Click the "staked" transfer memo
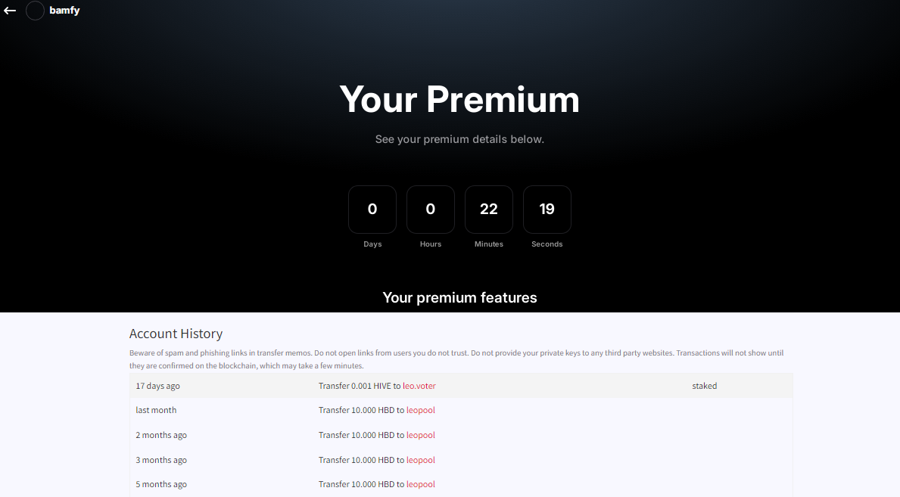The width and height of the screenshot is (900, 497). 704,386
